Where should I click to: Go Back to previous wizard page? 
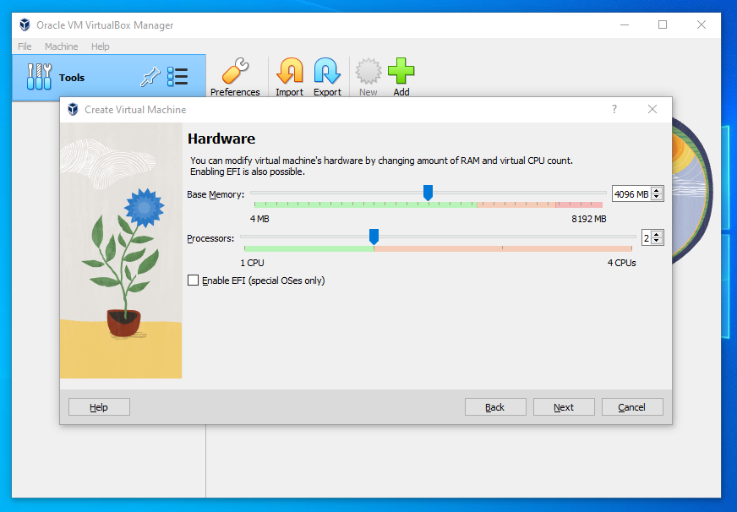coord(495,407)
